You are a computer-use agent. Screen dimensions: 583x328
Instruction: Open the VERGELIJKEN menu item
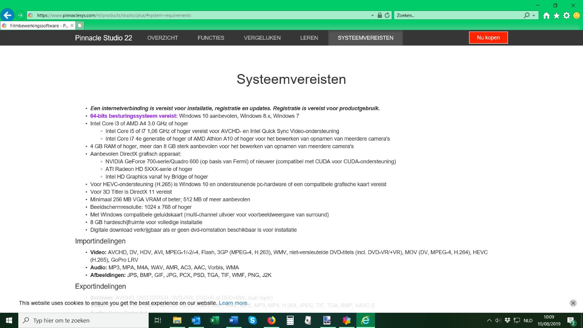262,38
